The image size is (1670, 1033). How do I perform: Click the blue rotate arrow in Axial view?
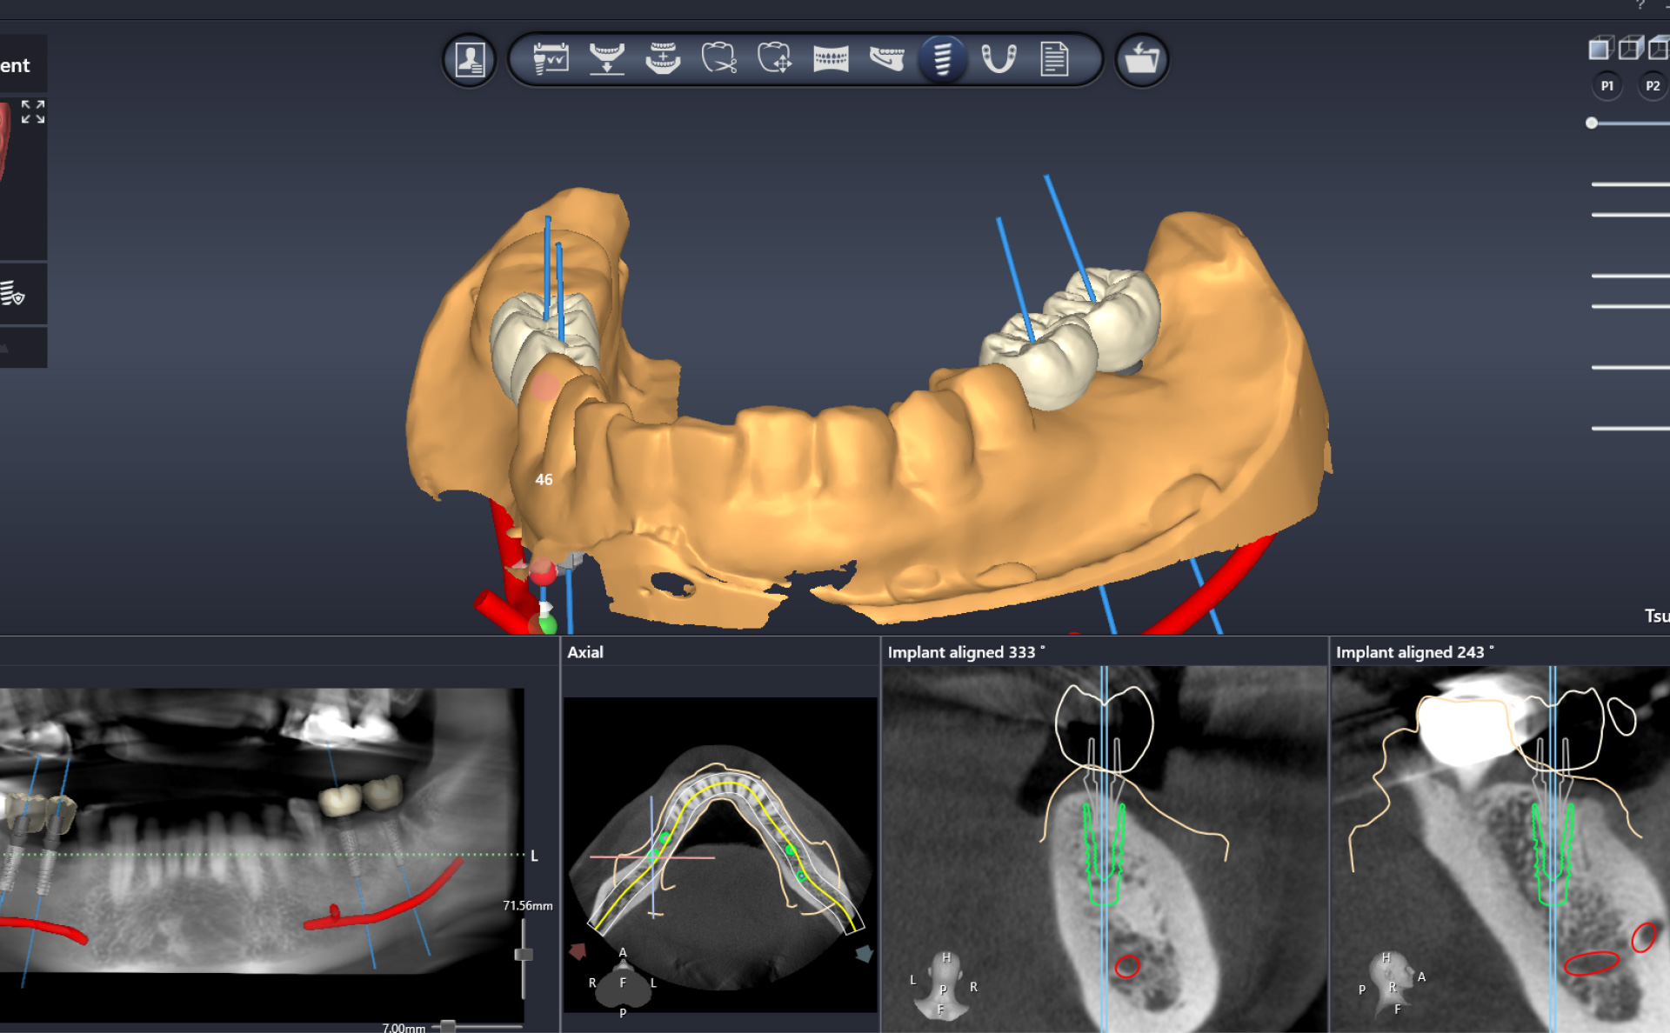click(864, 954)
